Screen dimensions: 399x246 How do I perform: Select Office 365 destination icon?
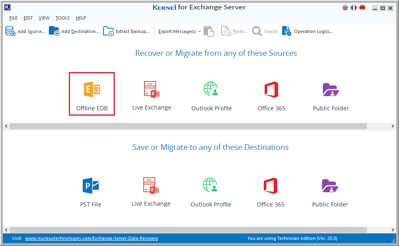[x=270, y=193]
